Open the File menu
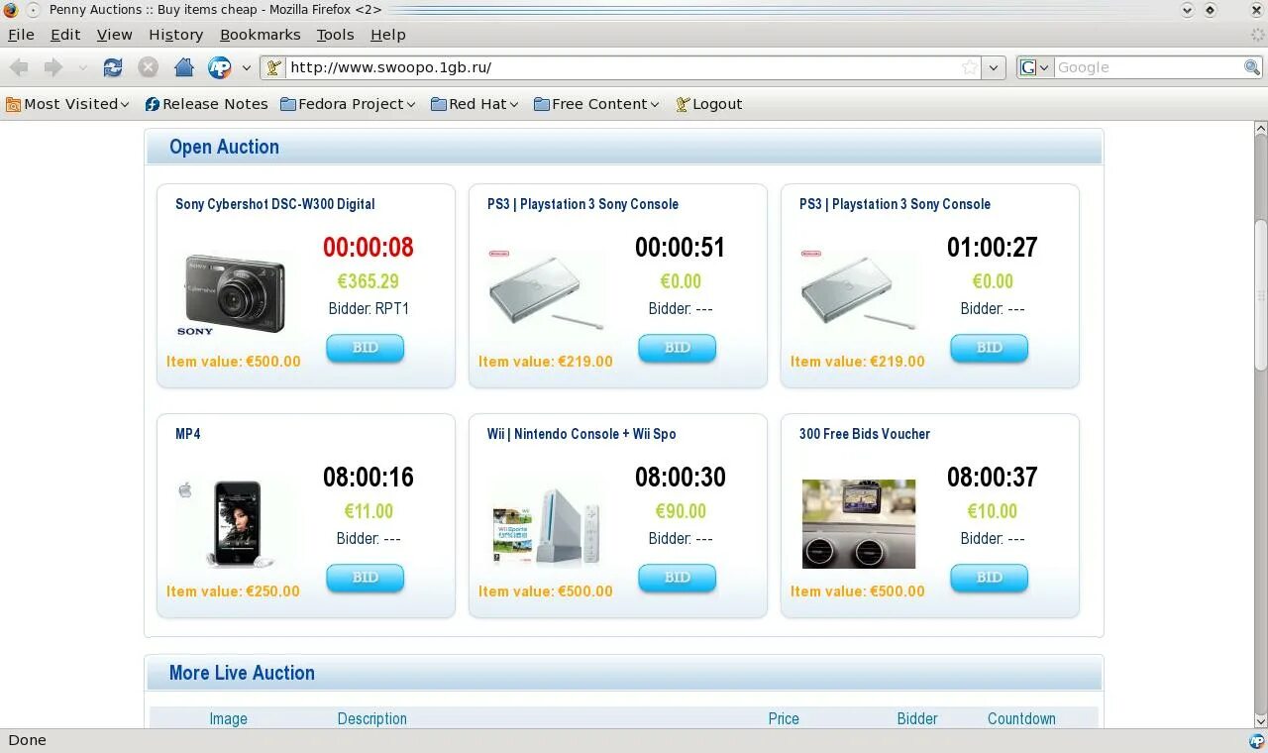 21,34
